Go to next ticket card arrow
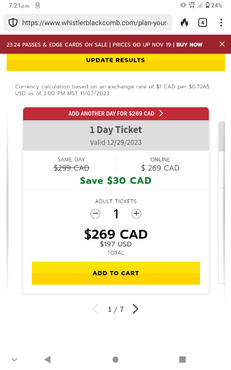231x370 pixels. 135,309
